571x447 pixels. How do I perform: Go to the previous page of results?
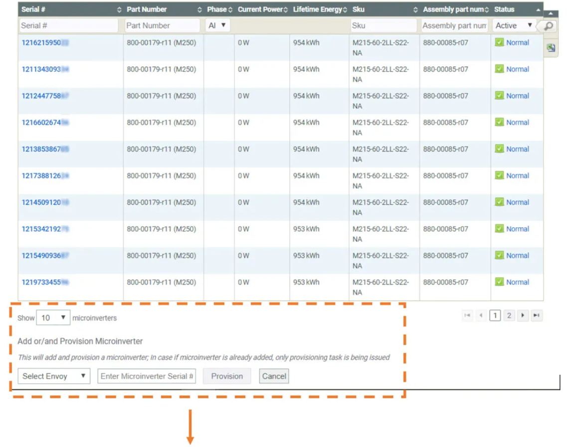(480, 315)
